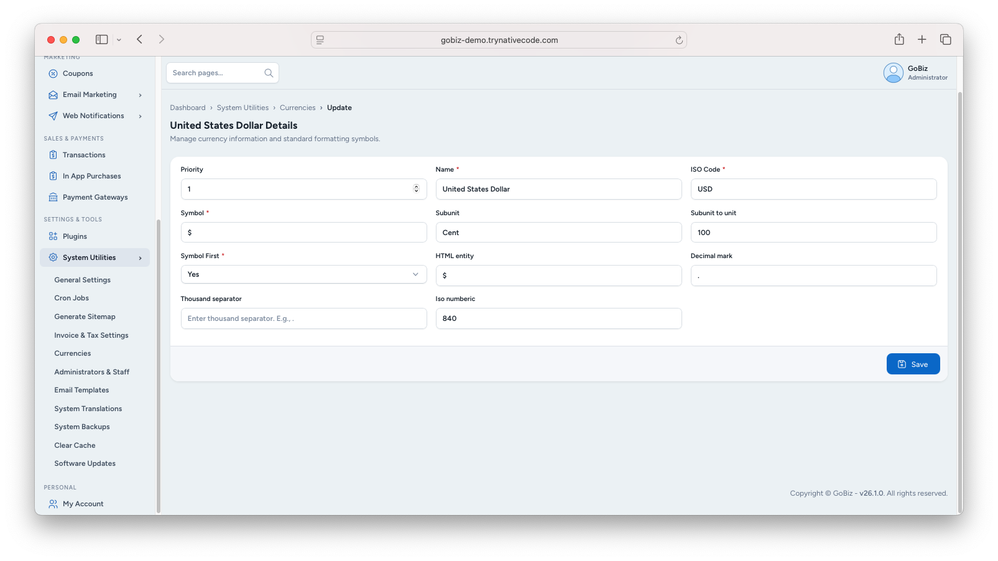Click the System Utilities gear icon
Viewport: 998px width, 561px height.
click(53, 257)
